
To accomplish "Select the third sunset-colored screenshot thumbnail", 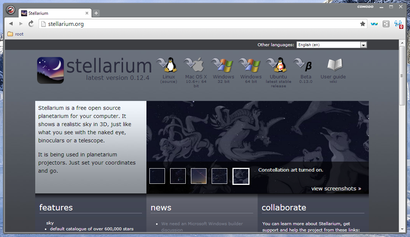I will [x=199, y=176].
